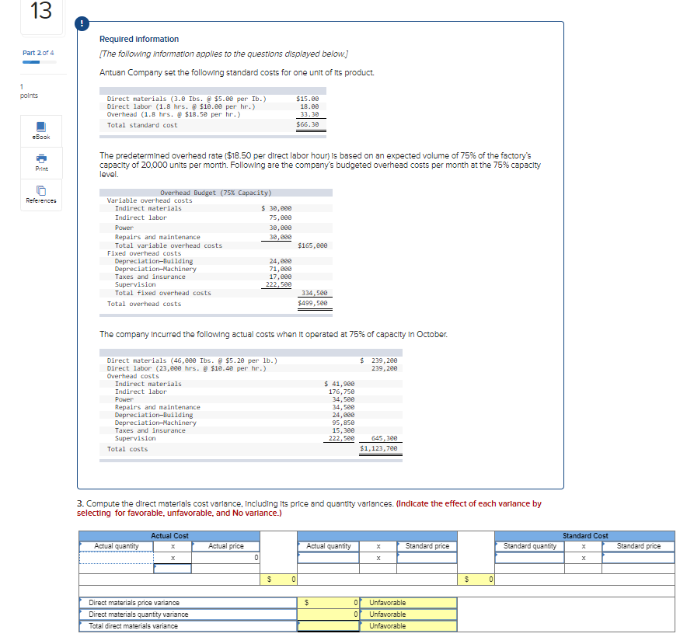Click the progress bar under Part 2 of 4
Viewport: 687px width, 644px height.
tap(40, 62)
